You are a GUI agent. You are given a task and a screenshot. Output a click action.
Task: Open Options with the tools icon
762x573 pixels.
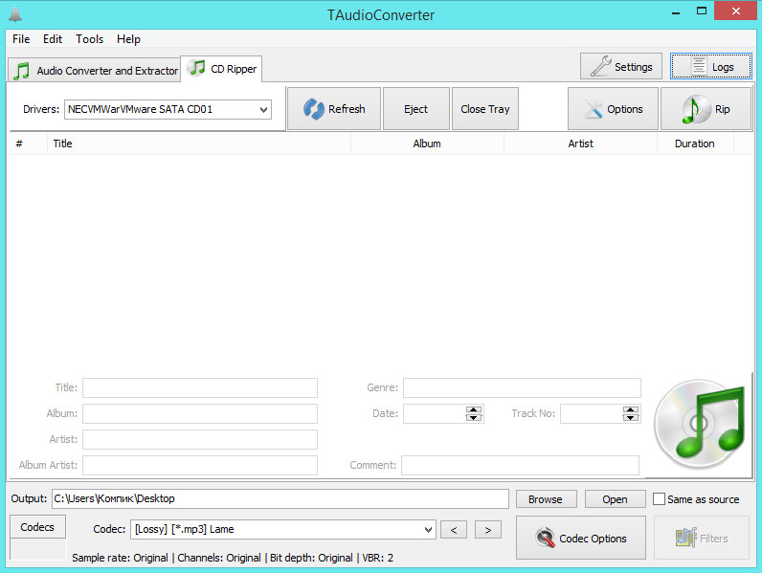(x=613, y=109)
